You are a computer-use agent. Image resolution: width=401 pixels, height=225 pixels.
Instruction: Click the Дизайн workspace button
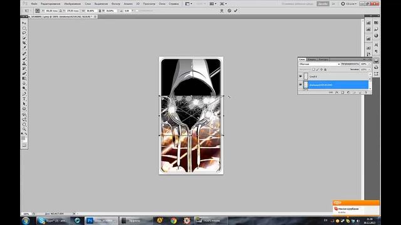click(323, 4)
